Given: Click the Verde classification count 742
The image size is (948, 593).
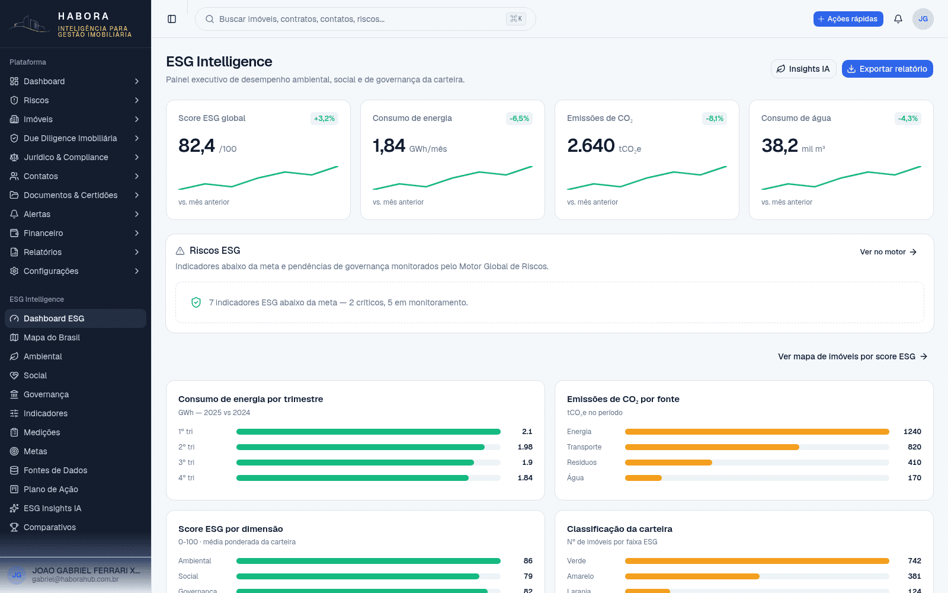Looking at the screenshot, I should [914, 561].
